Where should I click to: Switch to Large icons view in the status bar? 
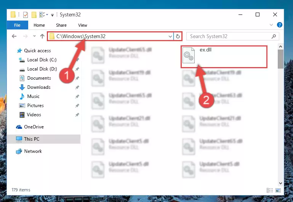278,190
